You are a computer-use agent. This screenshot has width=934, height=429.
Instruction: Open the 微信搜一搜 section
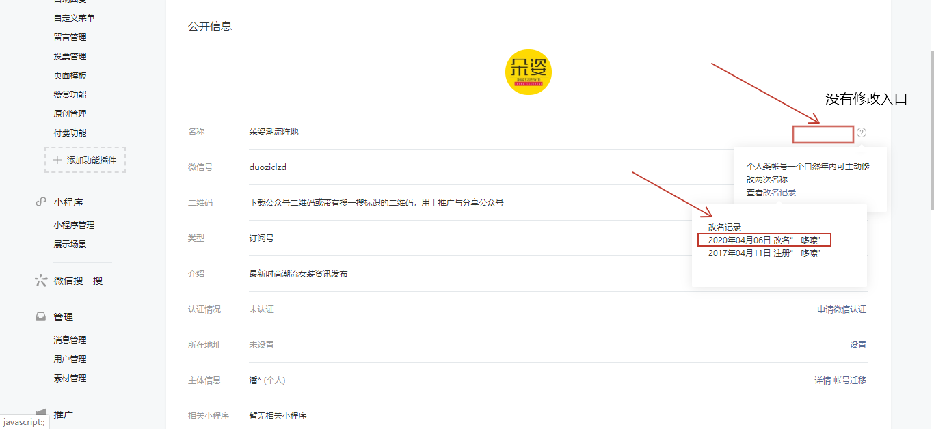pyautogui.click(x=78, y=281)
